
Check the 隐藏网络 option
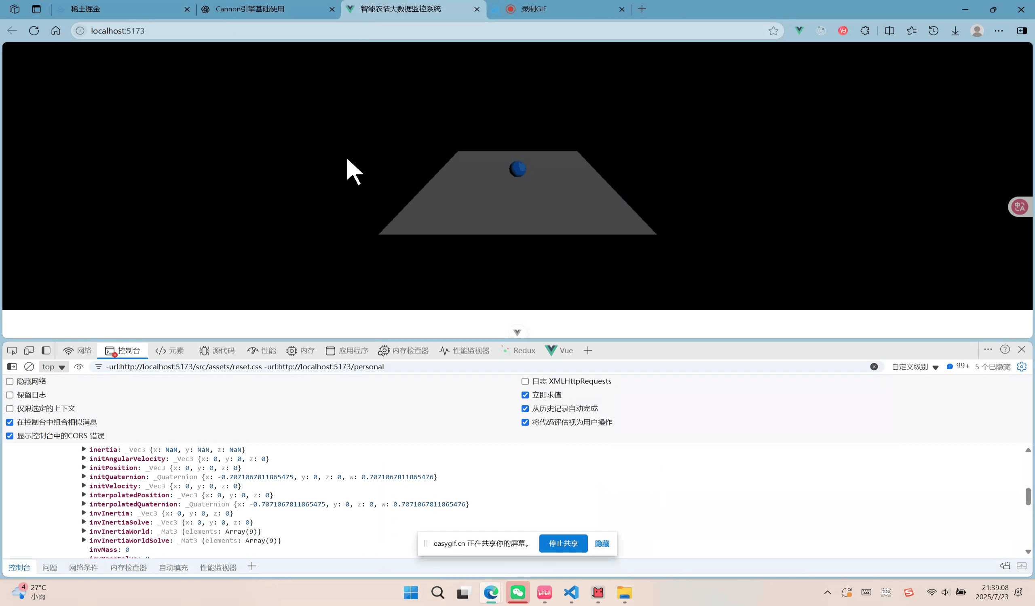point(10,381)
